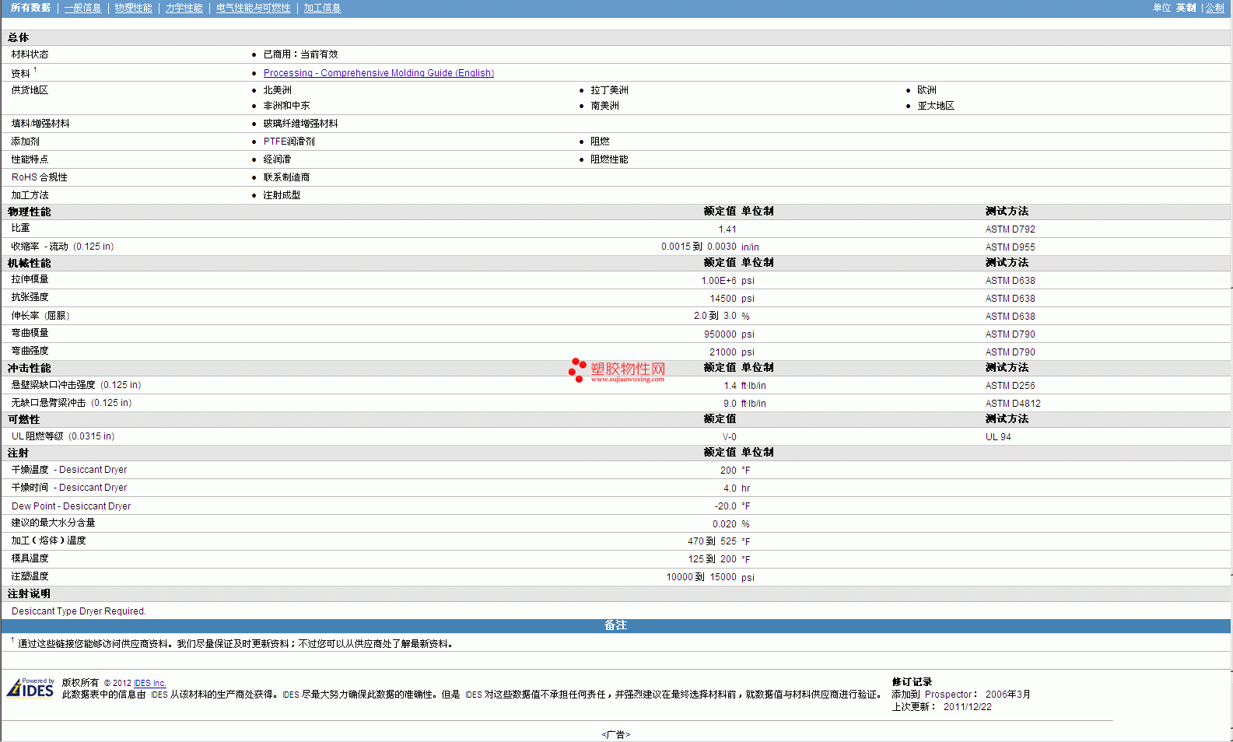Click the 弯曲模量 value 950000
1233x742 pixels.
tap(720, 334)
